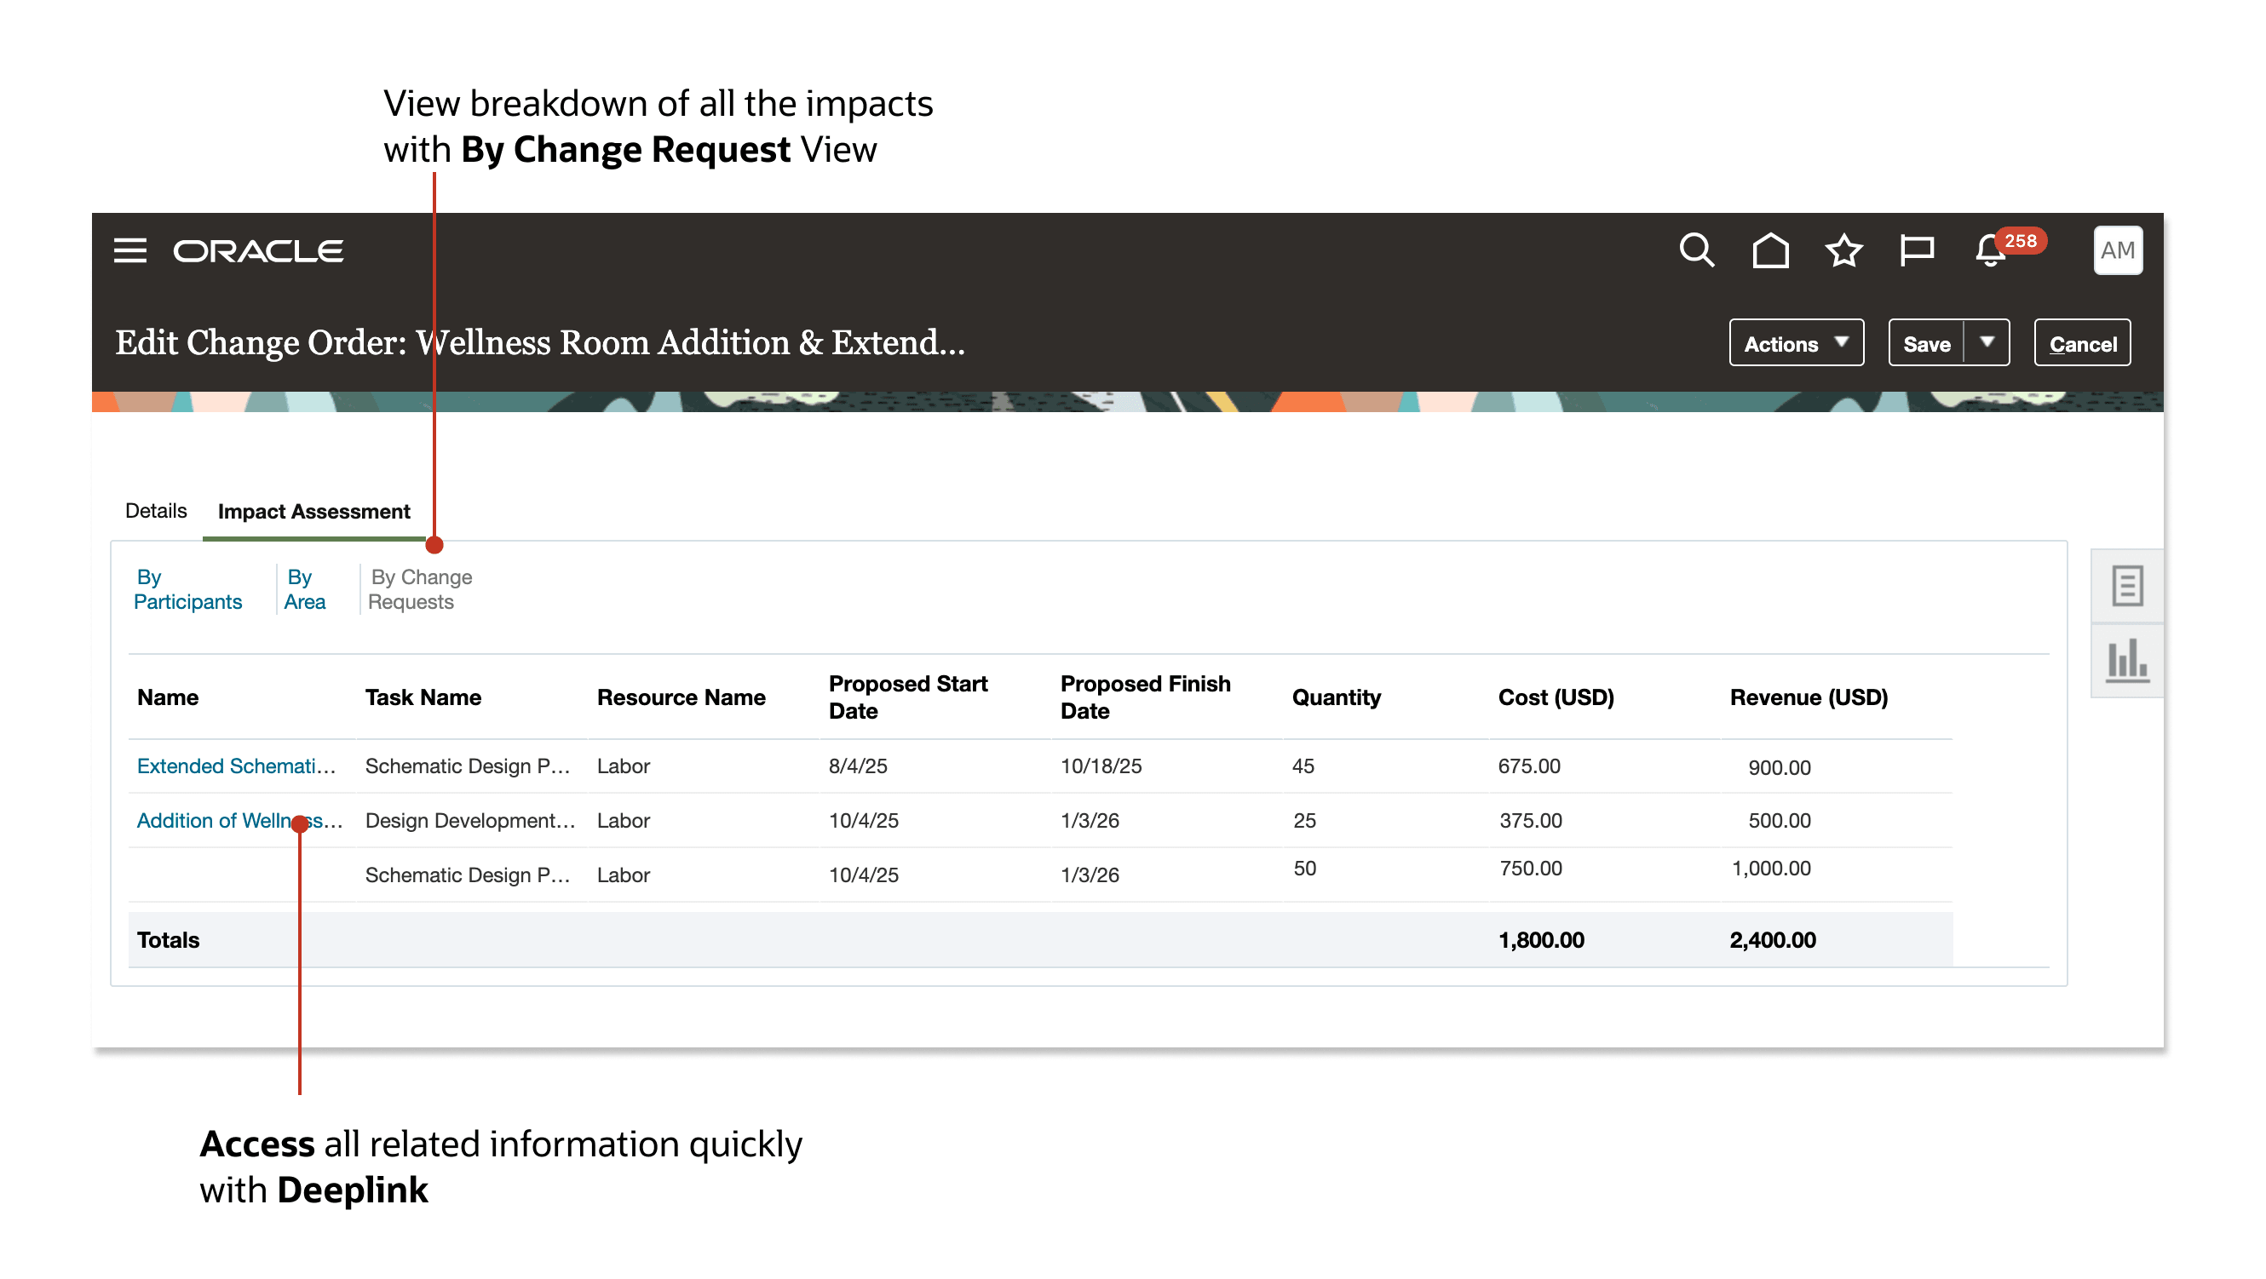Viewport: 2266px width, 1279px height.
Task: Open the document panel icon on right
Action: tap(2126, 587)
